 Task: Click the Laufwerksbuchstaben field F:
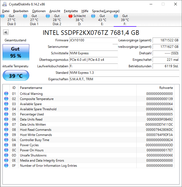(x=93, y=66)
